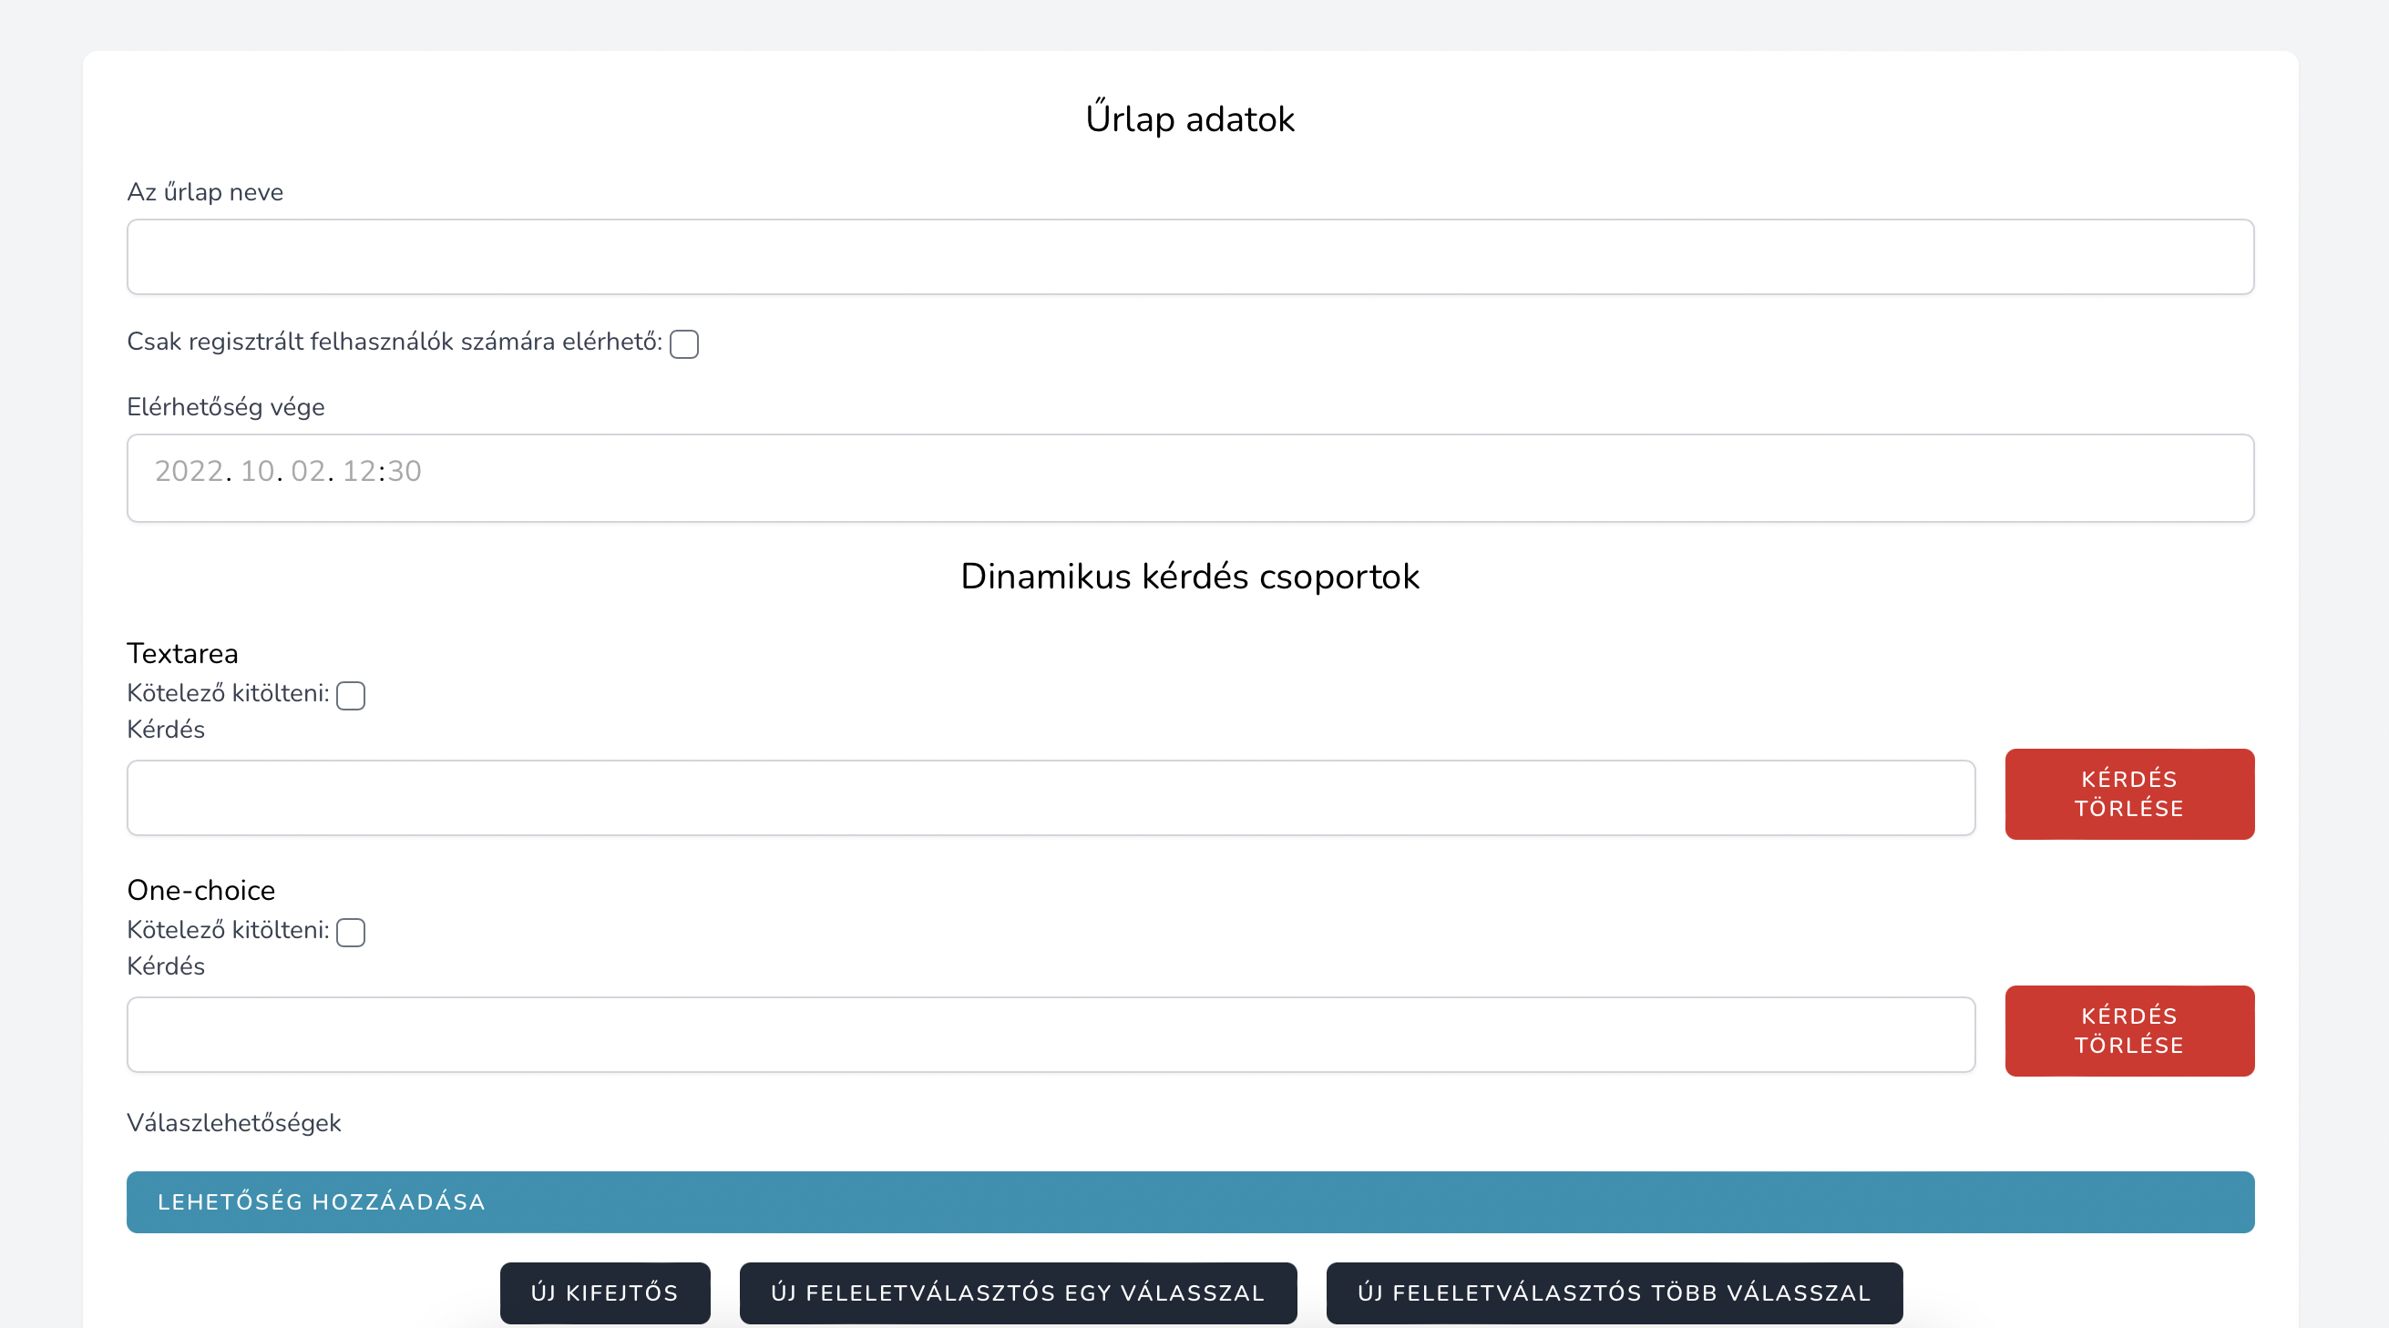
Task: Select ÚJ FELELETVÁLASZTÓS EGY VÁLASSZAL
Action: click(1018, 1292)
